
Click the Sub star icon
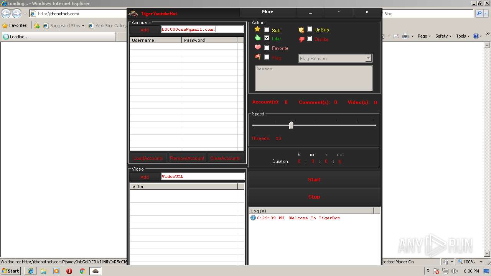coord(257,29)
